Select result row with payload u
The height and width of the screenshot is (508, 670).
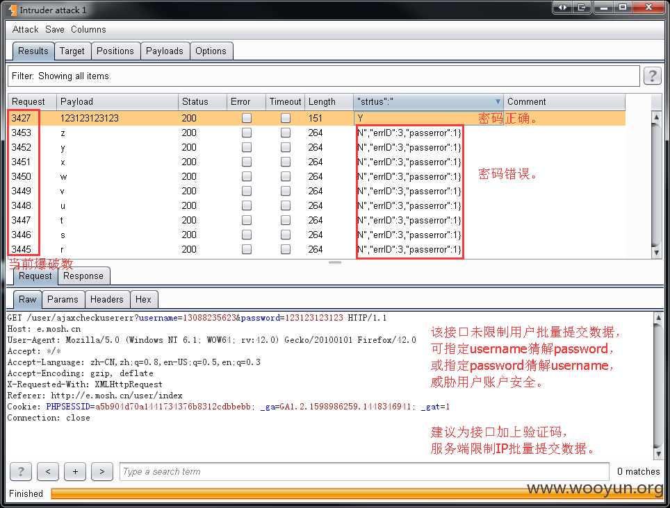[317, 205]
